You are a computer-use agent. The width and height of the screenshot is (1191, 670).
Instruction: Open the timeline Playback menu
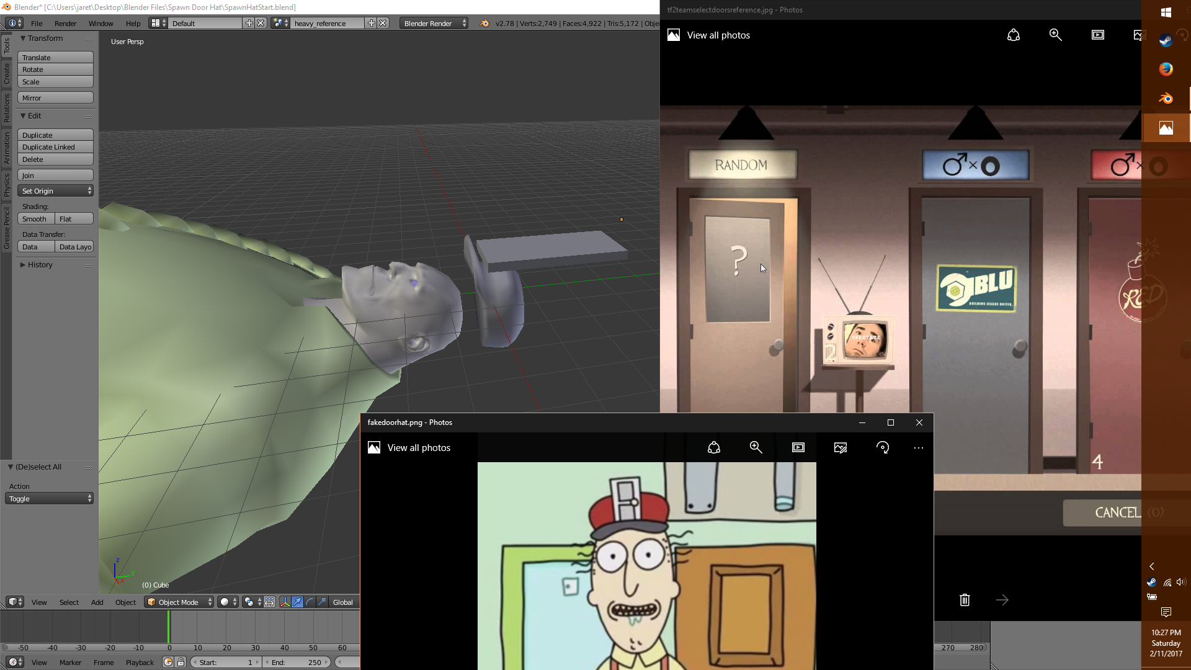pyautogui.click(x=140, y=663)
